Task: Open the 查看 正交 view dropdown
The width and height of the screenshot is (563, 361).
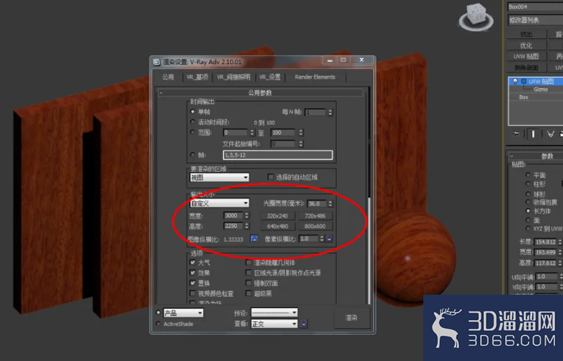Action: (275, 324)
